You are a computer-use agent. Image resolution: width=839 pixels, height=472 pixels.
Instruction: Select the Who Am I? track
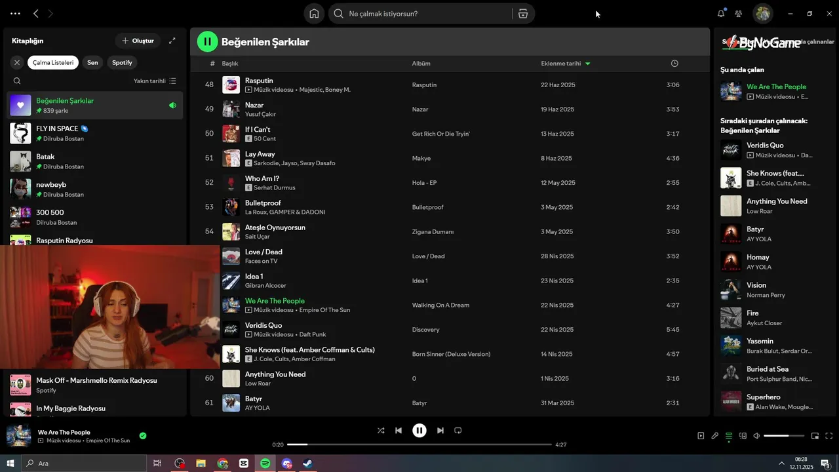(450, 183)
